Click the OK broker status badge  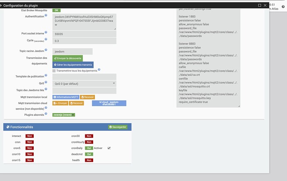click(57, 10)
